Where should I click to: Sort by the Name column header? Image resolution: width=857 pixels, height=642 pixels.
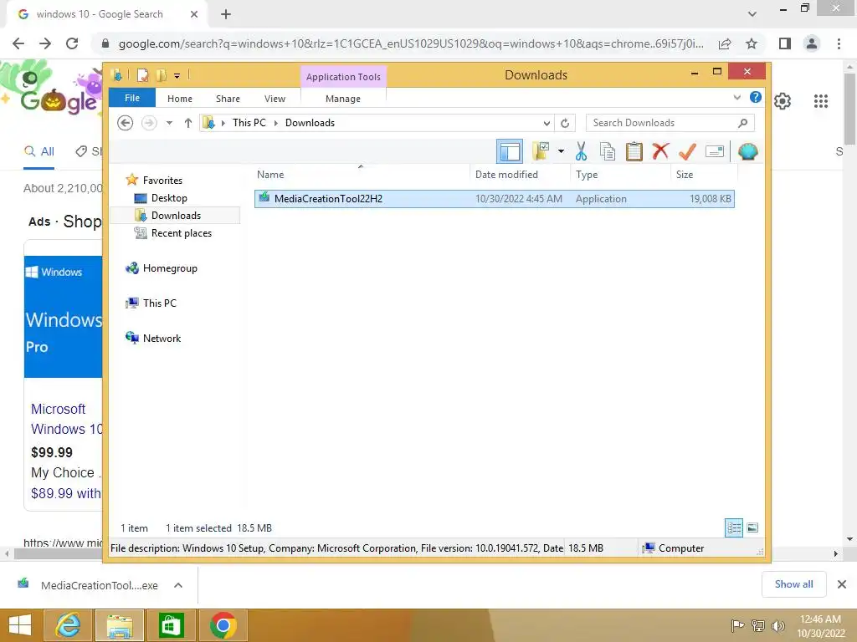coord(361,174)
